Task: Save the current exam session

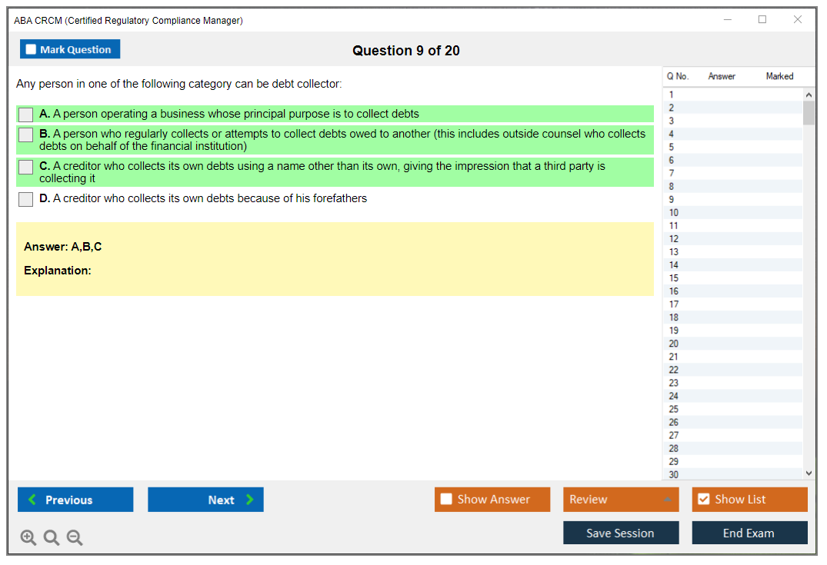Action: click(620, 533)
